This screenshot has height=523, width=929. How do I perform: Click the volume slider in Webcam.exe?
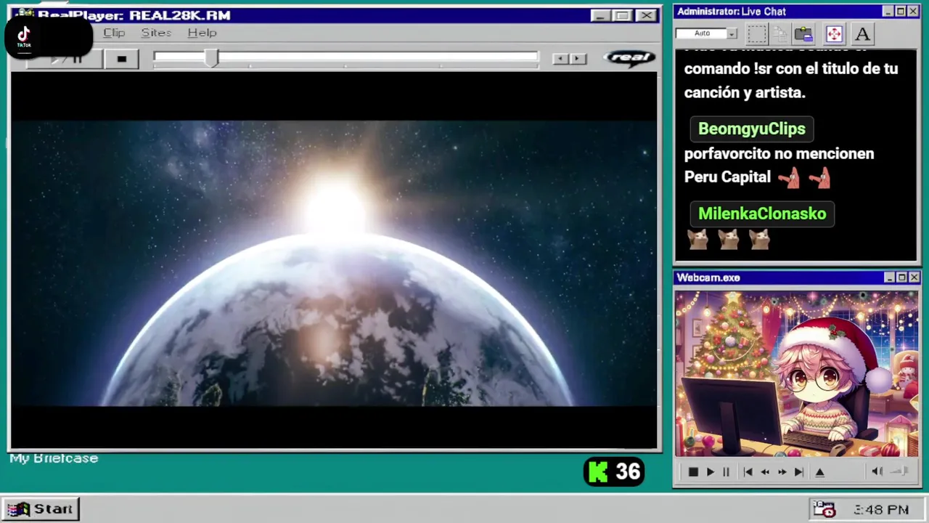[900, 471]
